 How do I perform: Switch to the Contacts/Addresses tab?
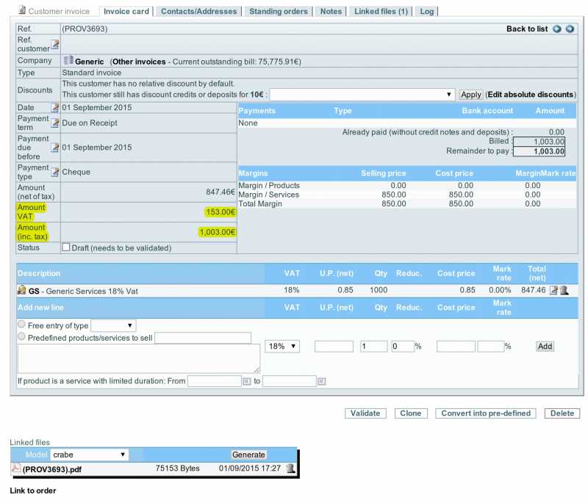[x=198, y=11]
